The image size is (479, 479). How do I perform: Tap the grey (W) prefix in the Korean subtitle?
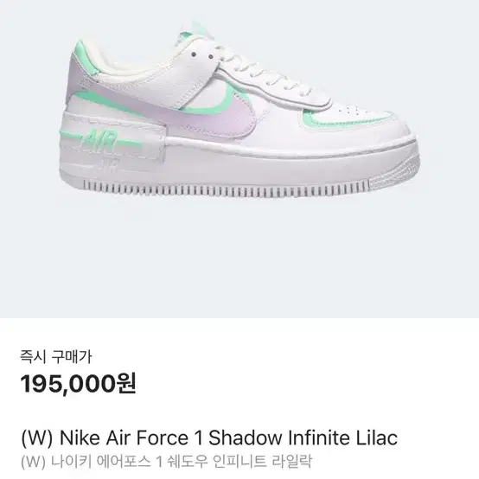[x=33, y=462]
